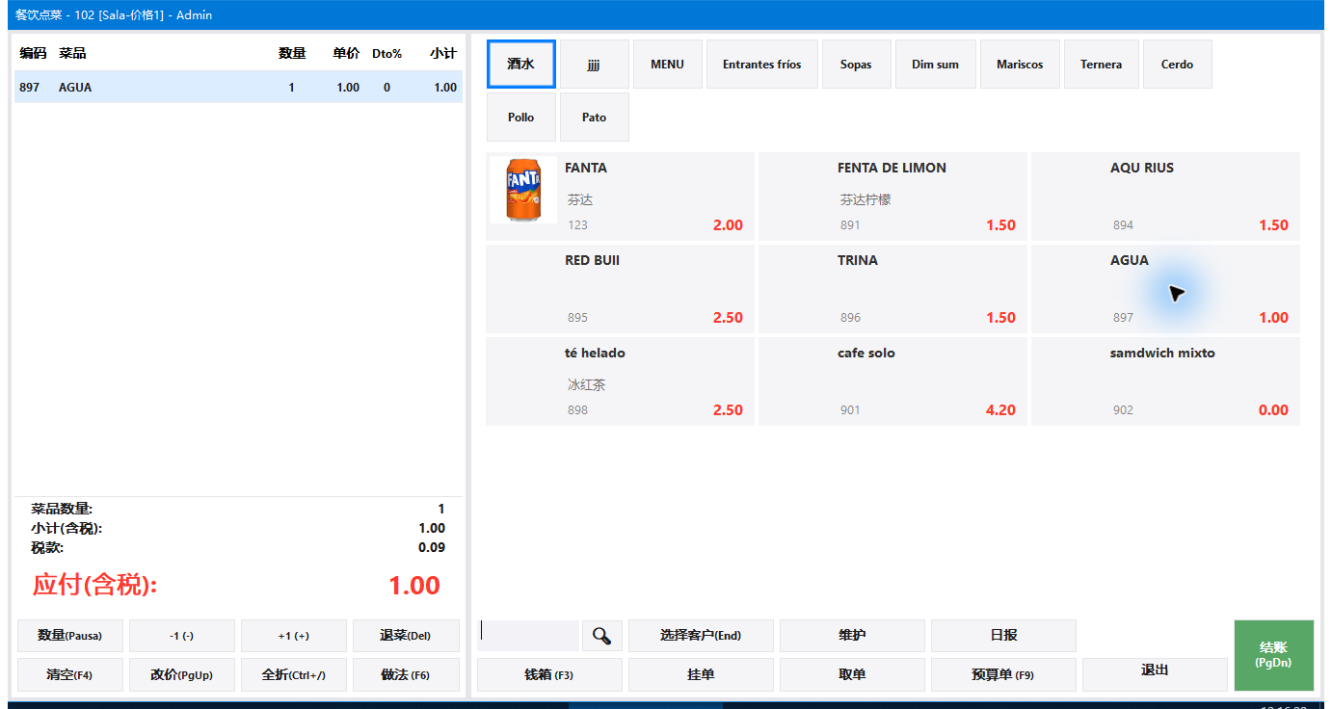Click 取单 to retrieve an order
Screen dimensions: 1332x709
[x=852, y=675]
